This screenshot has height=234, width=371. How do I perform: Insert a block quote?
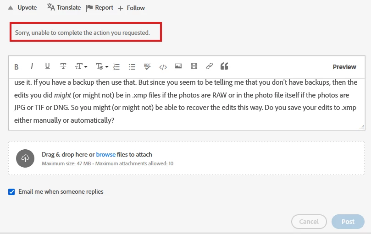point(224,66)
